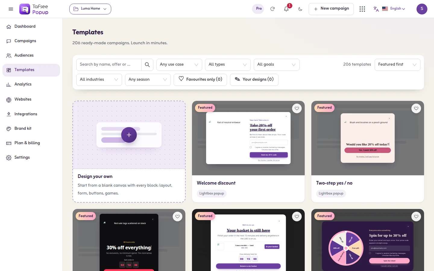Image resolution: width=434 pixels, height=271 pixels.
Task: Expand the Any use case dropdown
Action: click(x=179, y=65)
